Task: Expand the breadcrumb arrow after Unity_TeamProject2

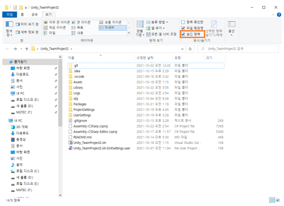Action: [71, 49]
